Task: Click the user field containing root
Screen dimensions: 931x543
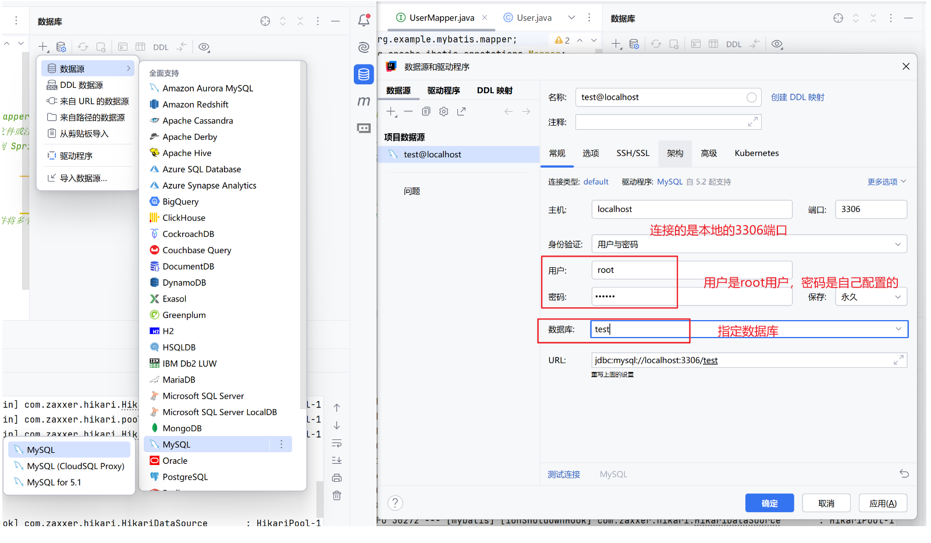Action: click(x=692, y=270)
